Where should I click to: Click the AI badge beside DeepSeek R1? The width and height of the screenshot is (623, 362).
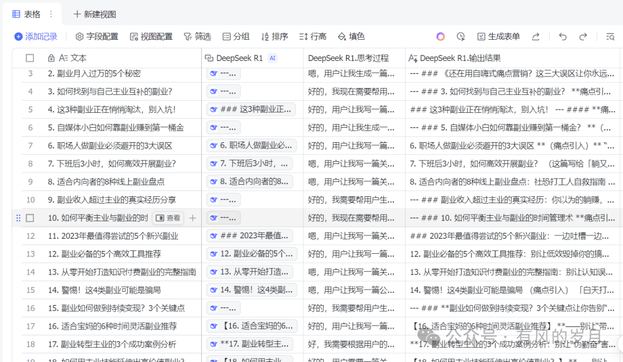(x=272, y=58)
